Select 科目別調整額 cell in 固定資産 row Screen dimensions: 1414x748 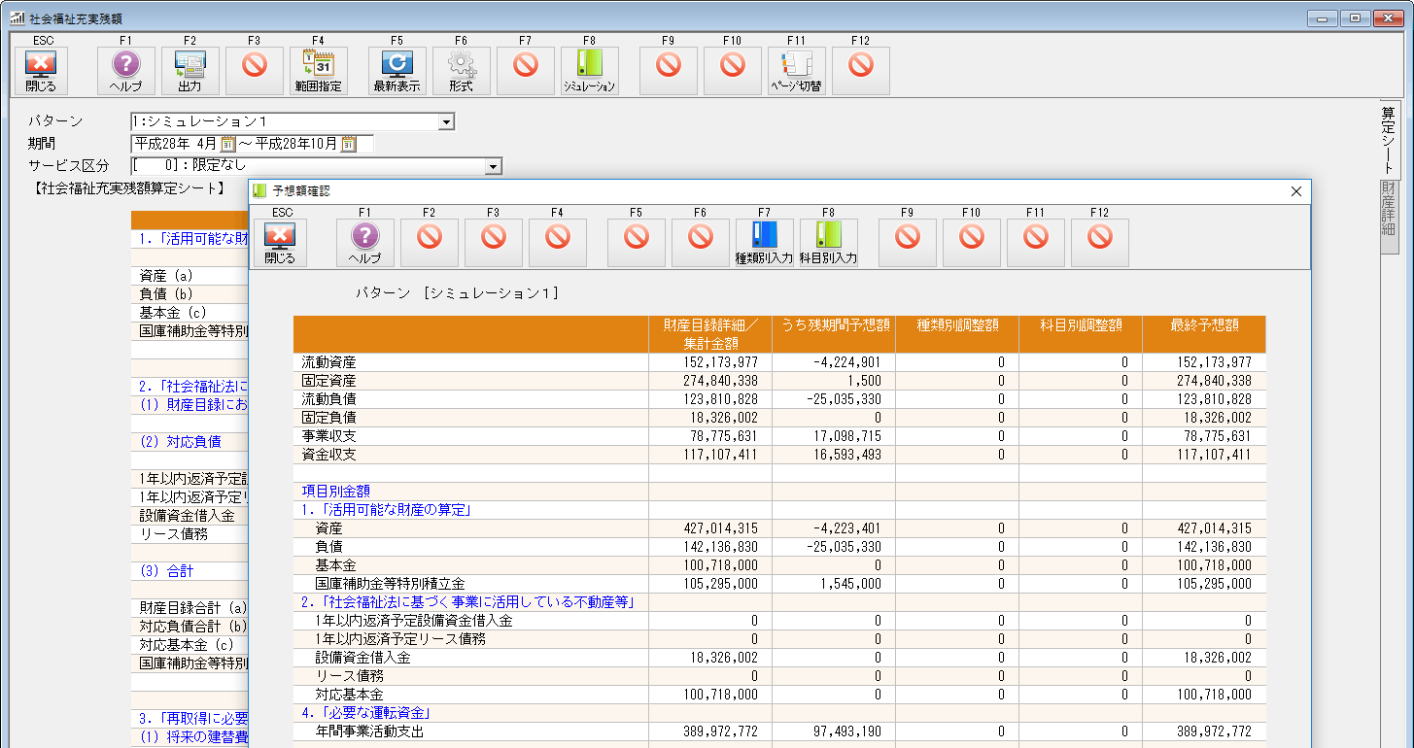[1080, 381]
